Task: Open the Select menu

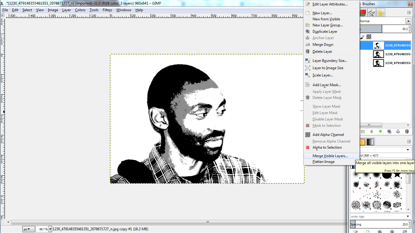Action: tap(27, 10)
